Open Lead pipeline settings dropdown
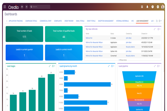167x111 pixels. click(x=159, y=66)
